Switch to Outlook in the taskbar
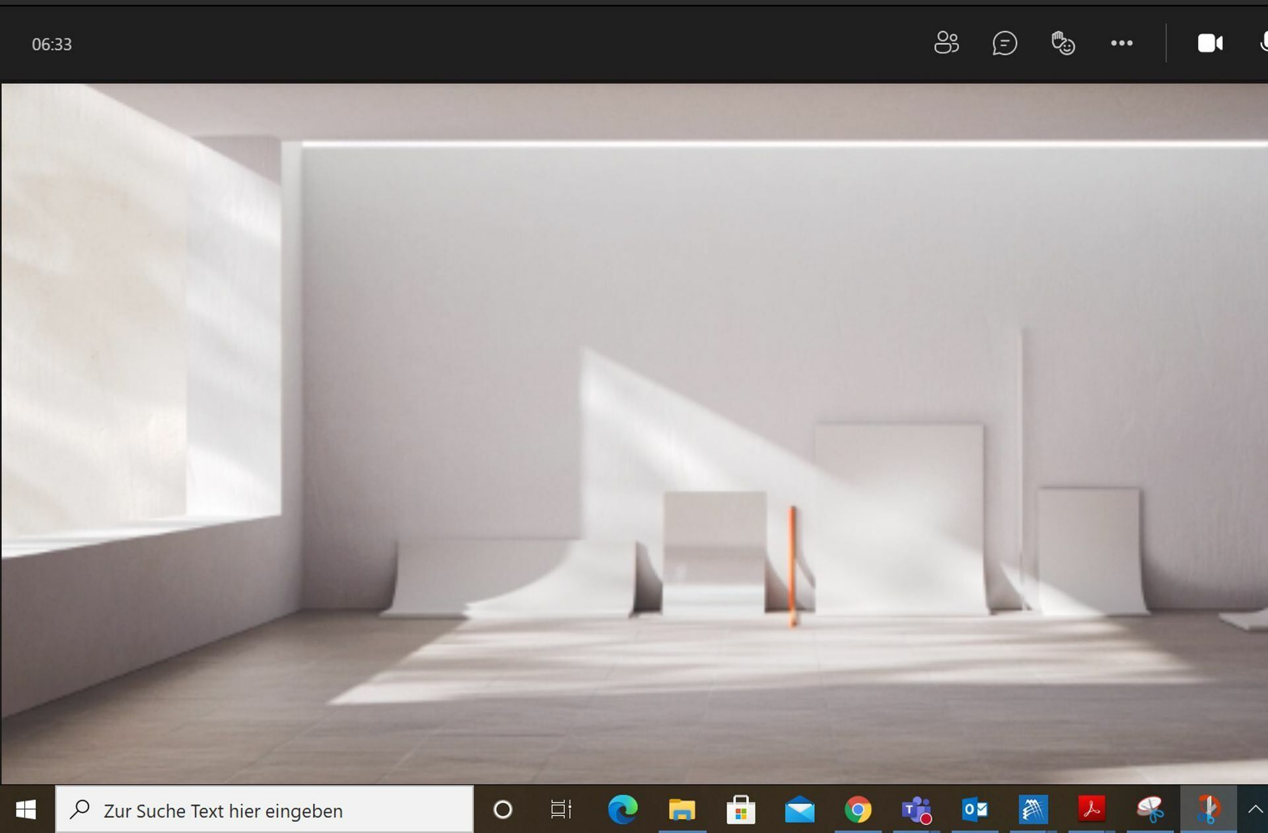 (975, 809)
